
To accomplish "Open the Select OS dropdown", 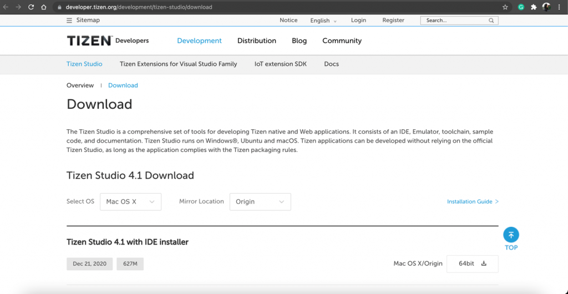I will click(x=131, y=202).
